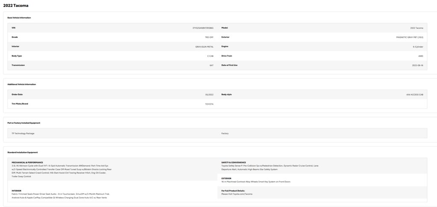Click the 'Android Auto & Apple CarPlay' line
This screenshot has height=207, width=437.
pyautogui.click(x=59, y=198)
